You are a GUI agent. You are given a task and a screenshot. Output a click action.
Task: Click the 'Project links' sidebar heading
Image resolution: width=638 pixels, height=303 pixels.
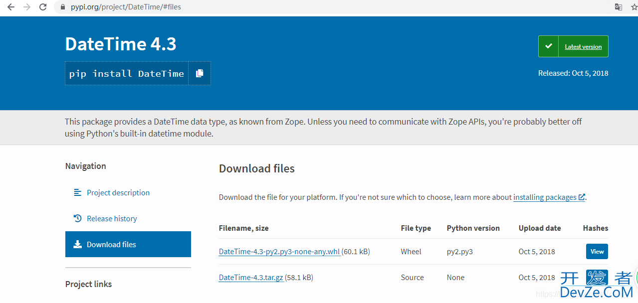click(88, 284)
